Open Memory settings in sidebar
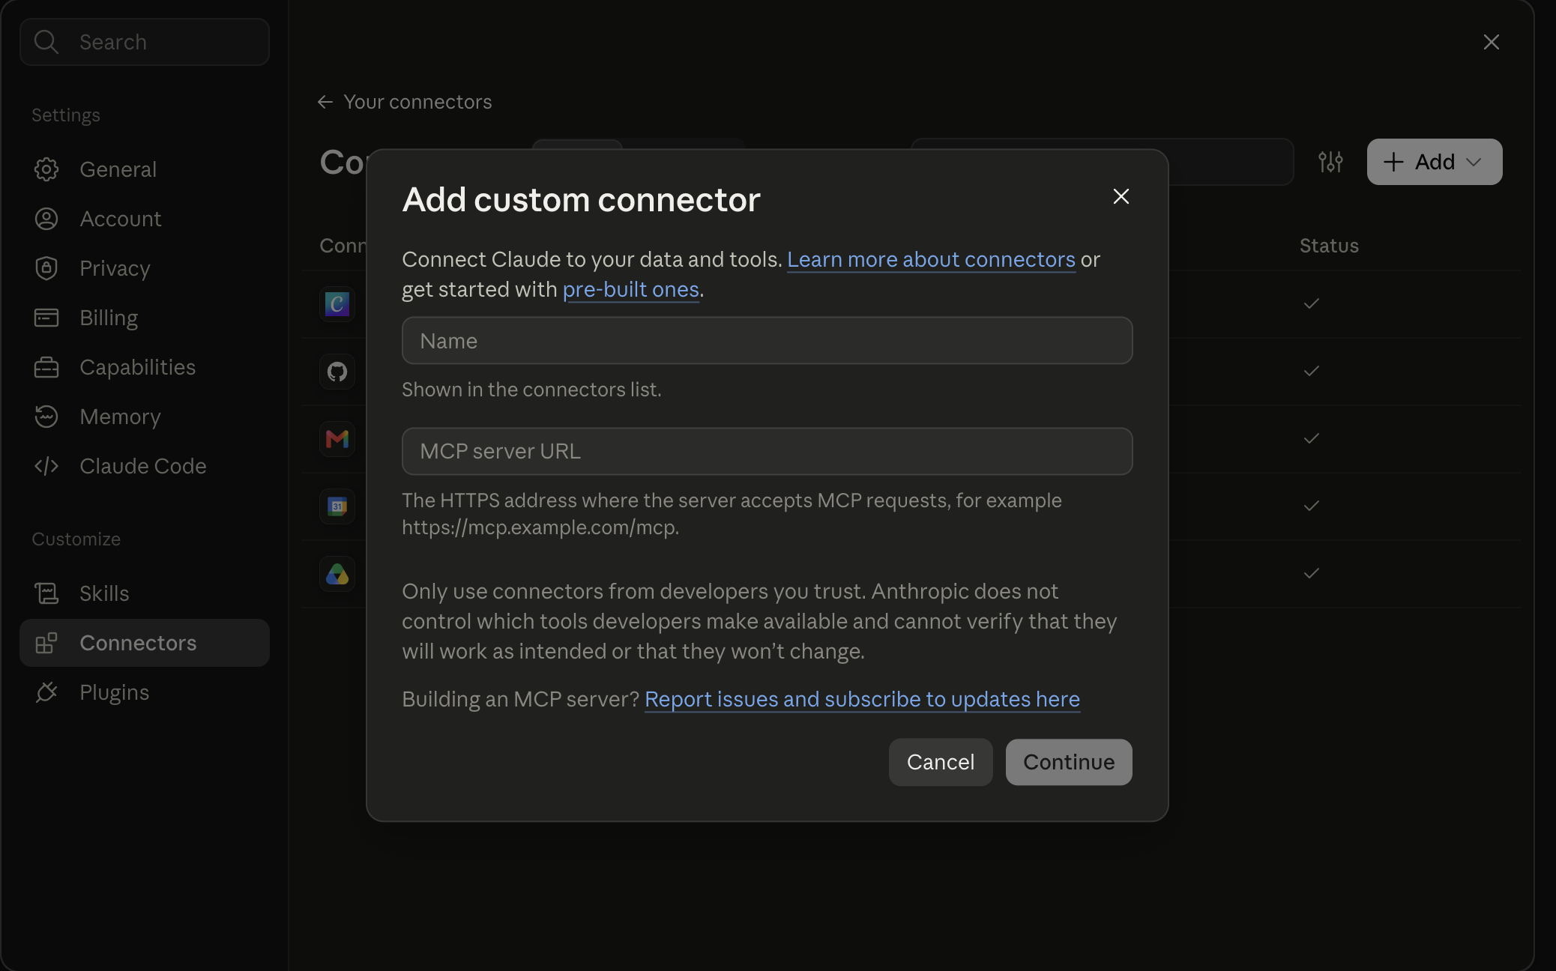The width and height of the screenshot is (1556, 971). pyautogui.click(x=145, y=417)
